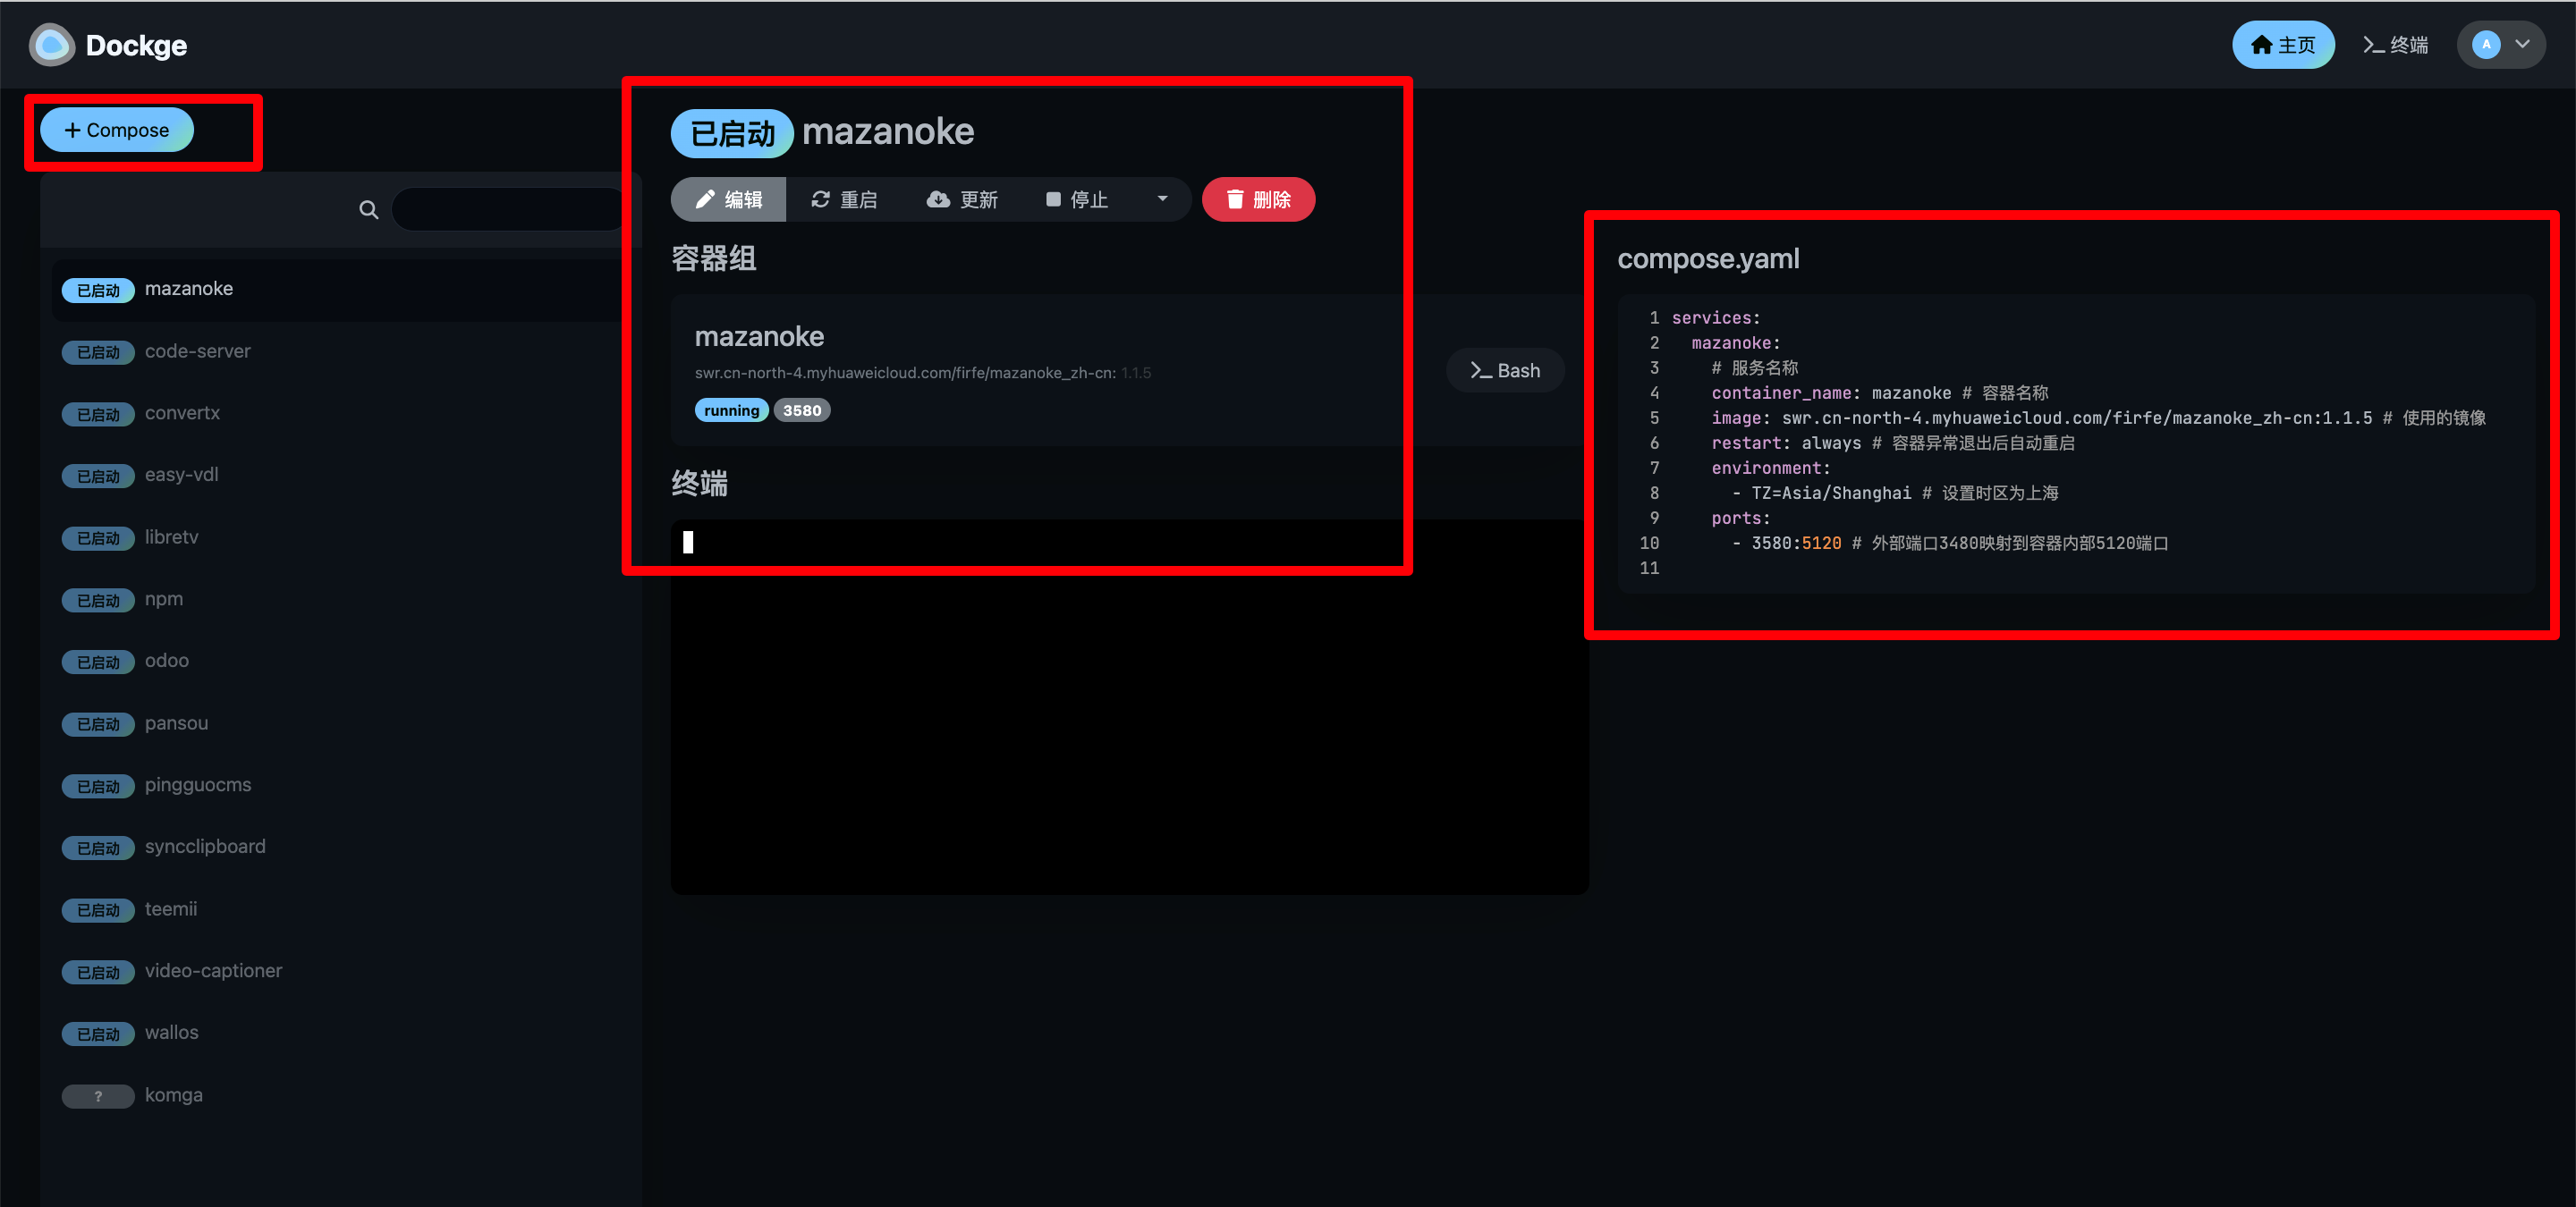Open the top Terminal (终端) menu
The width and height of the screenshot is (2576, 1207).
click(2395, 45)
